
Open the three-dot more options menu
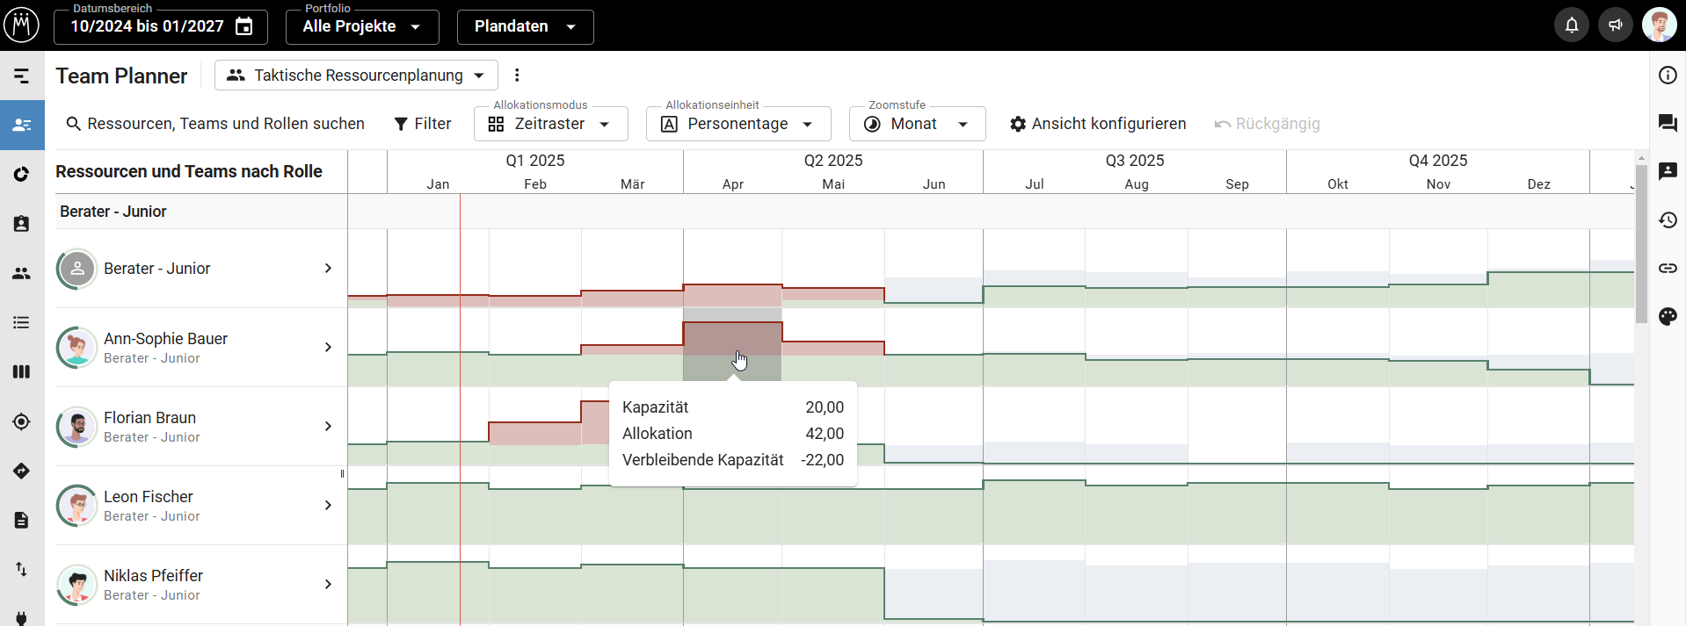click(x=517, y=75)
